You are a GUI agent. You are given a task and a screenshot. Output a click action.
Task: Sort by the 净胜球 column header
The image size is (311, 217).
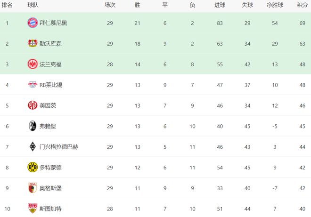pos(274,5)
